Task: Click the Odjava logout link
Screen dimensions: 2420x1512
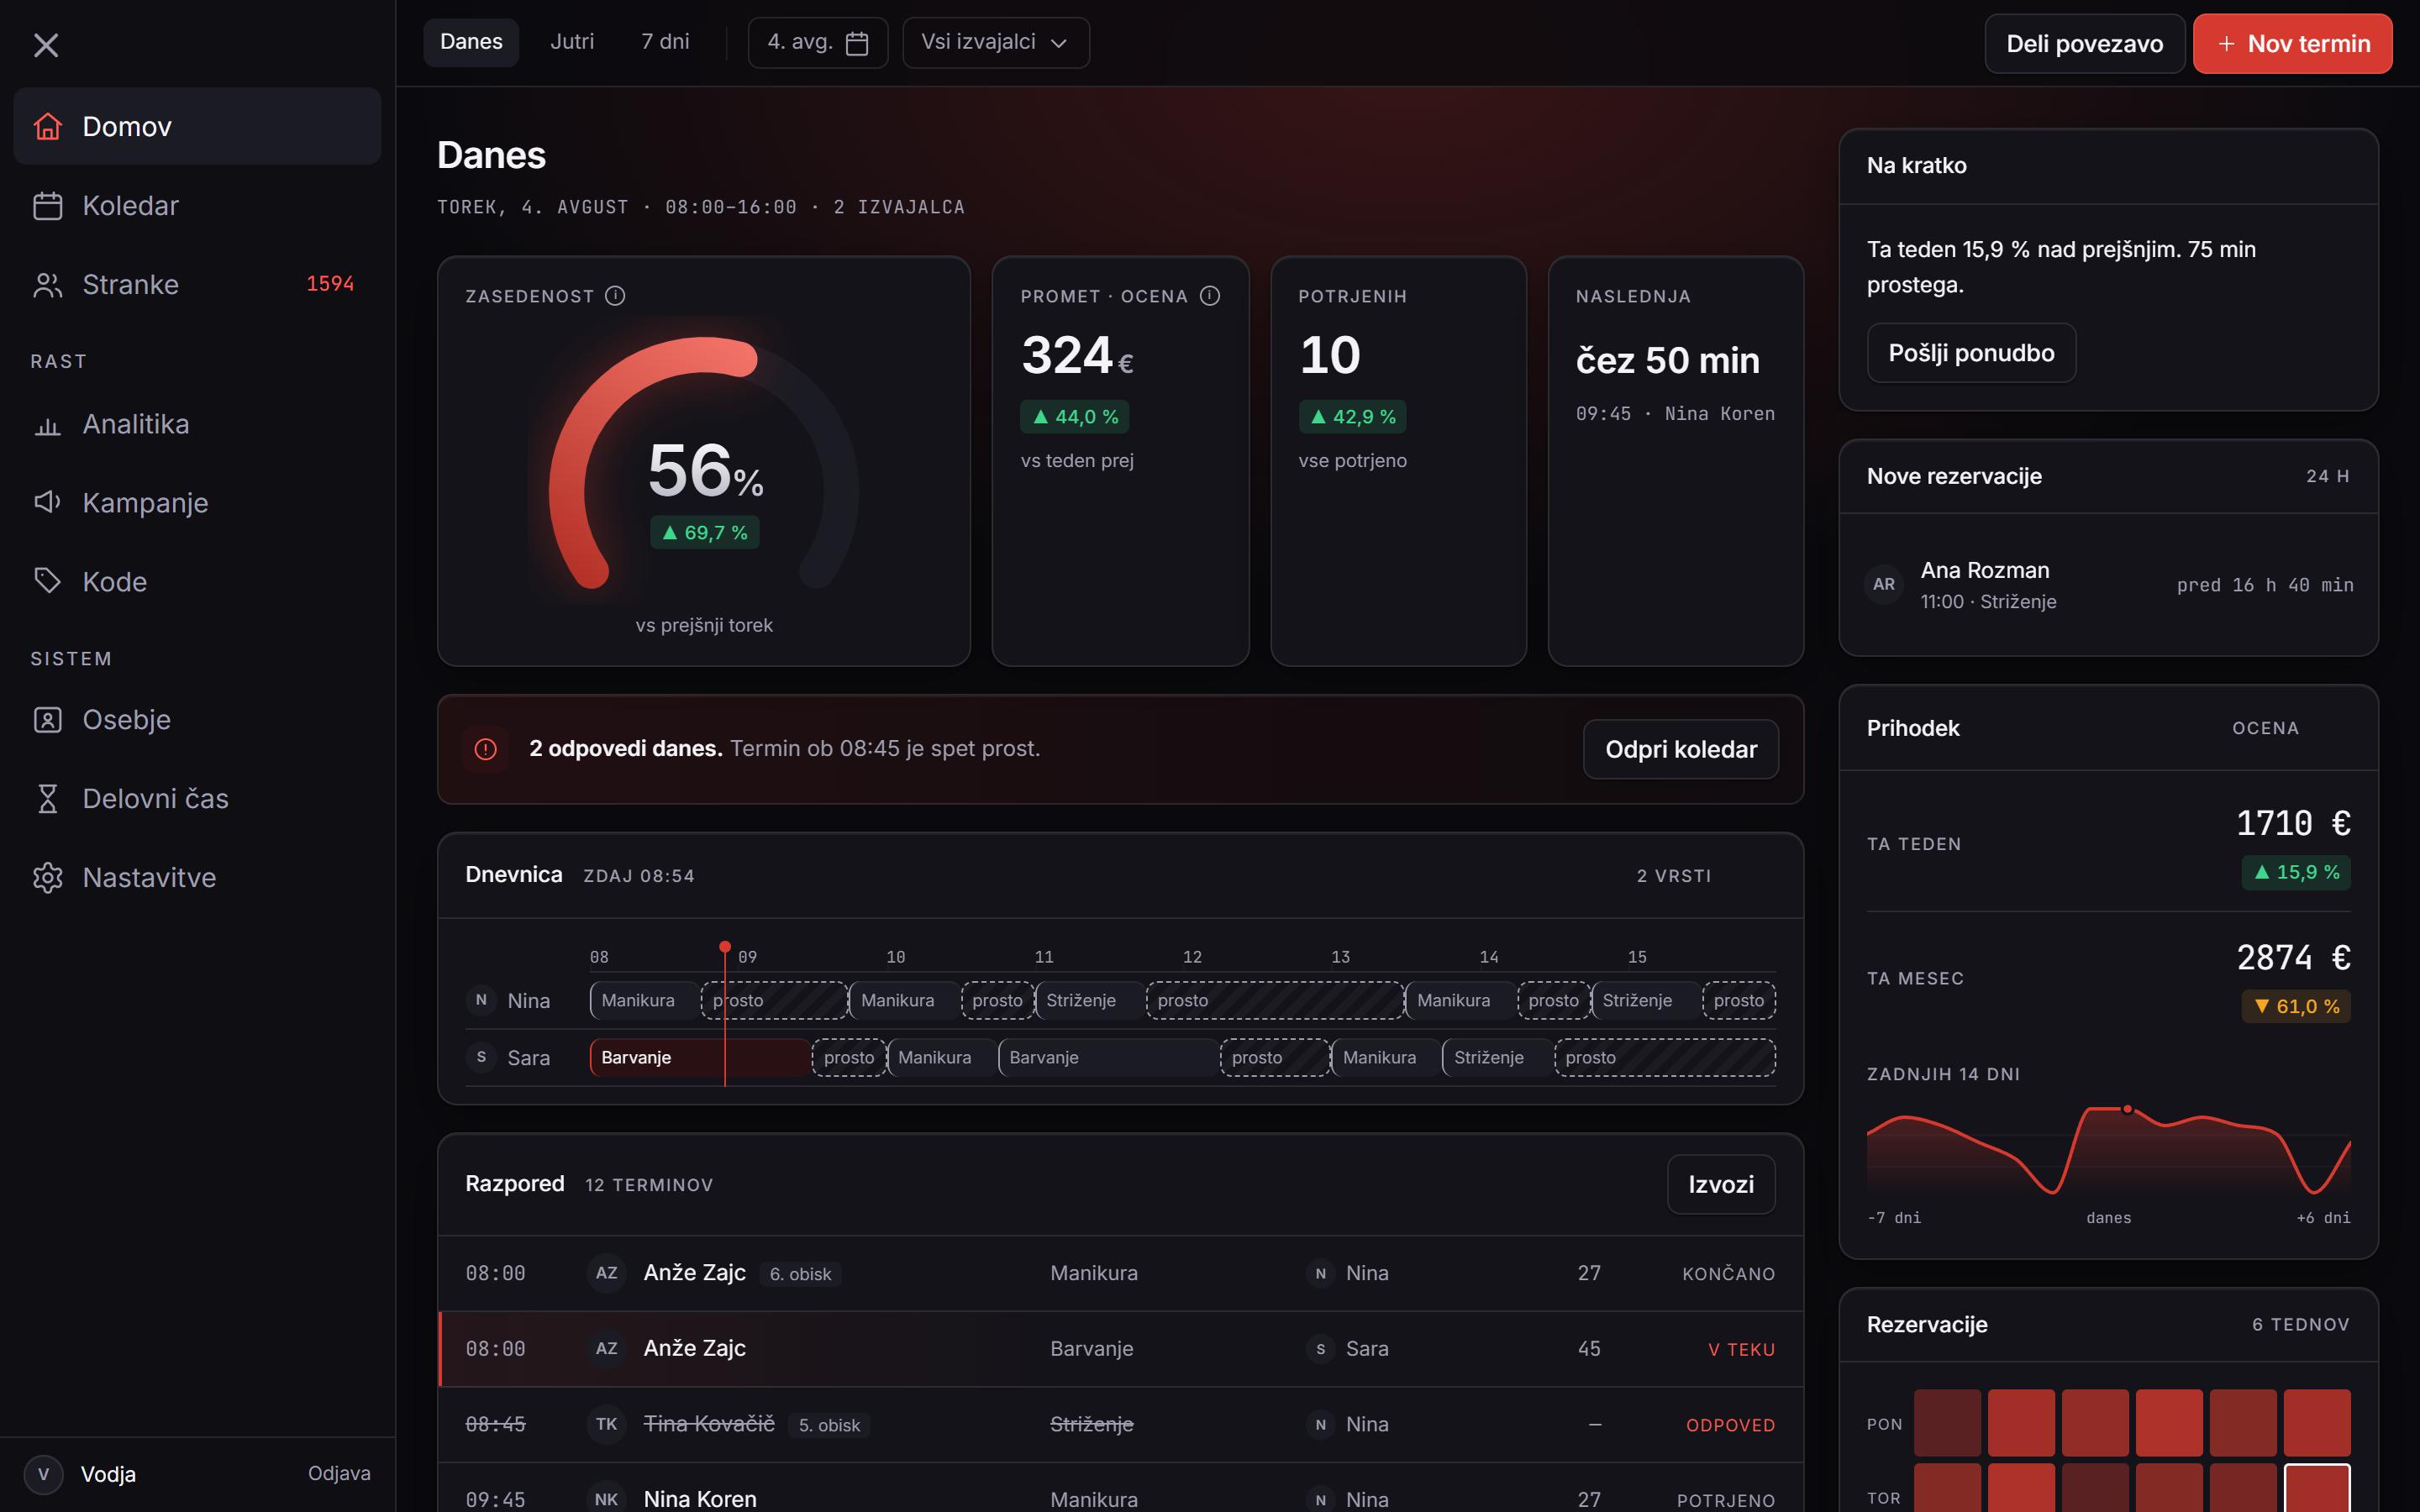Action: click(339, 1473)
